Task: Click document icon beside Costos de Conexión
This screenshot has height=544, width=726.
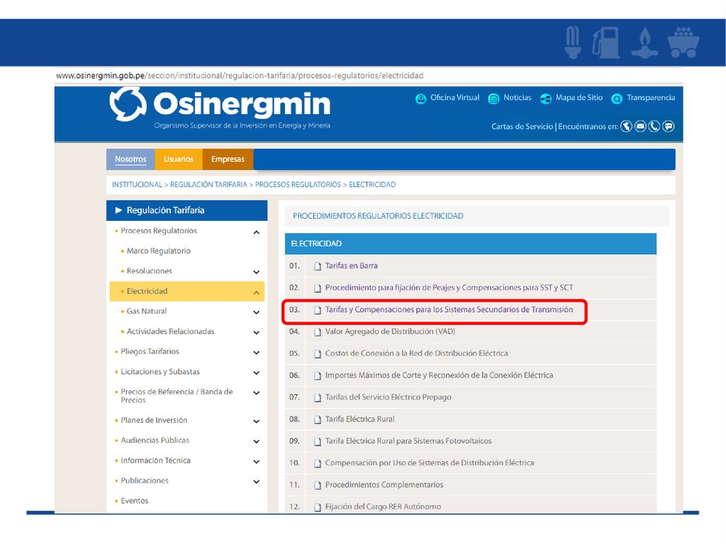Action: [318, 354]
